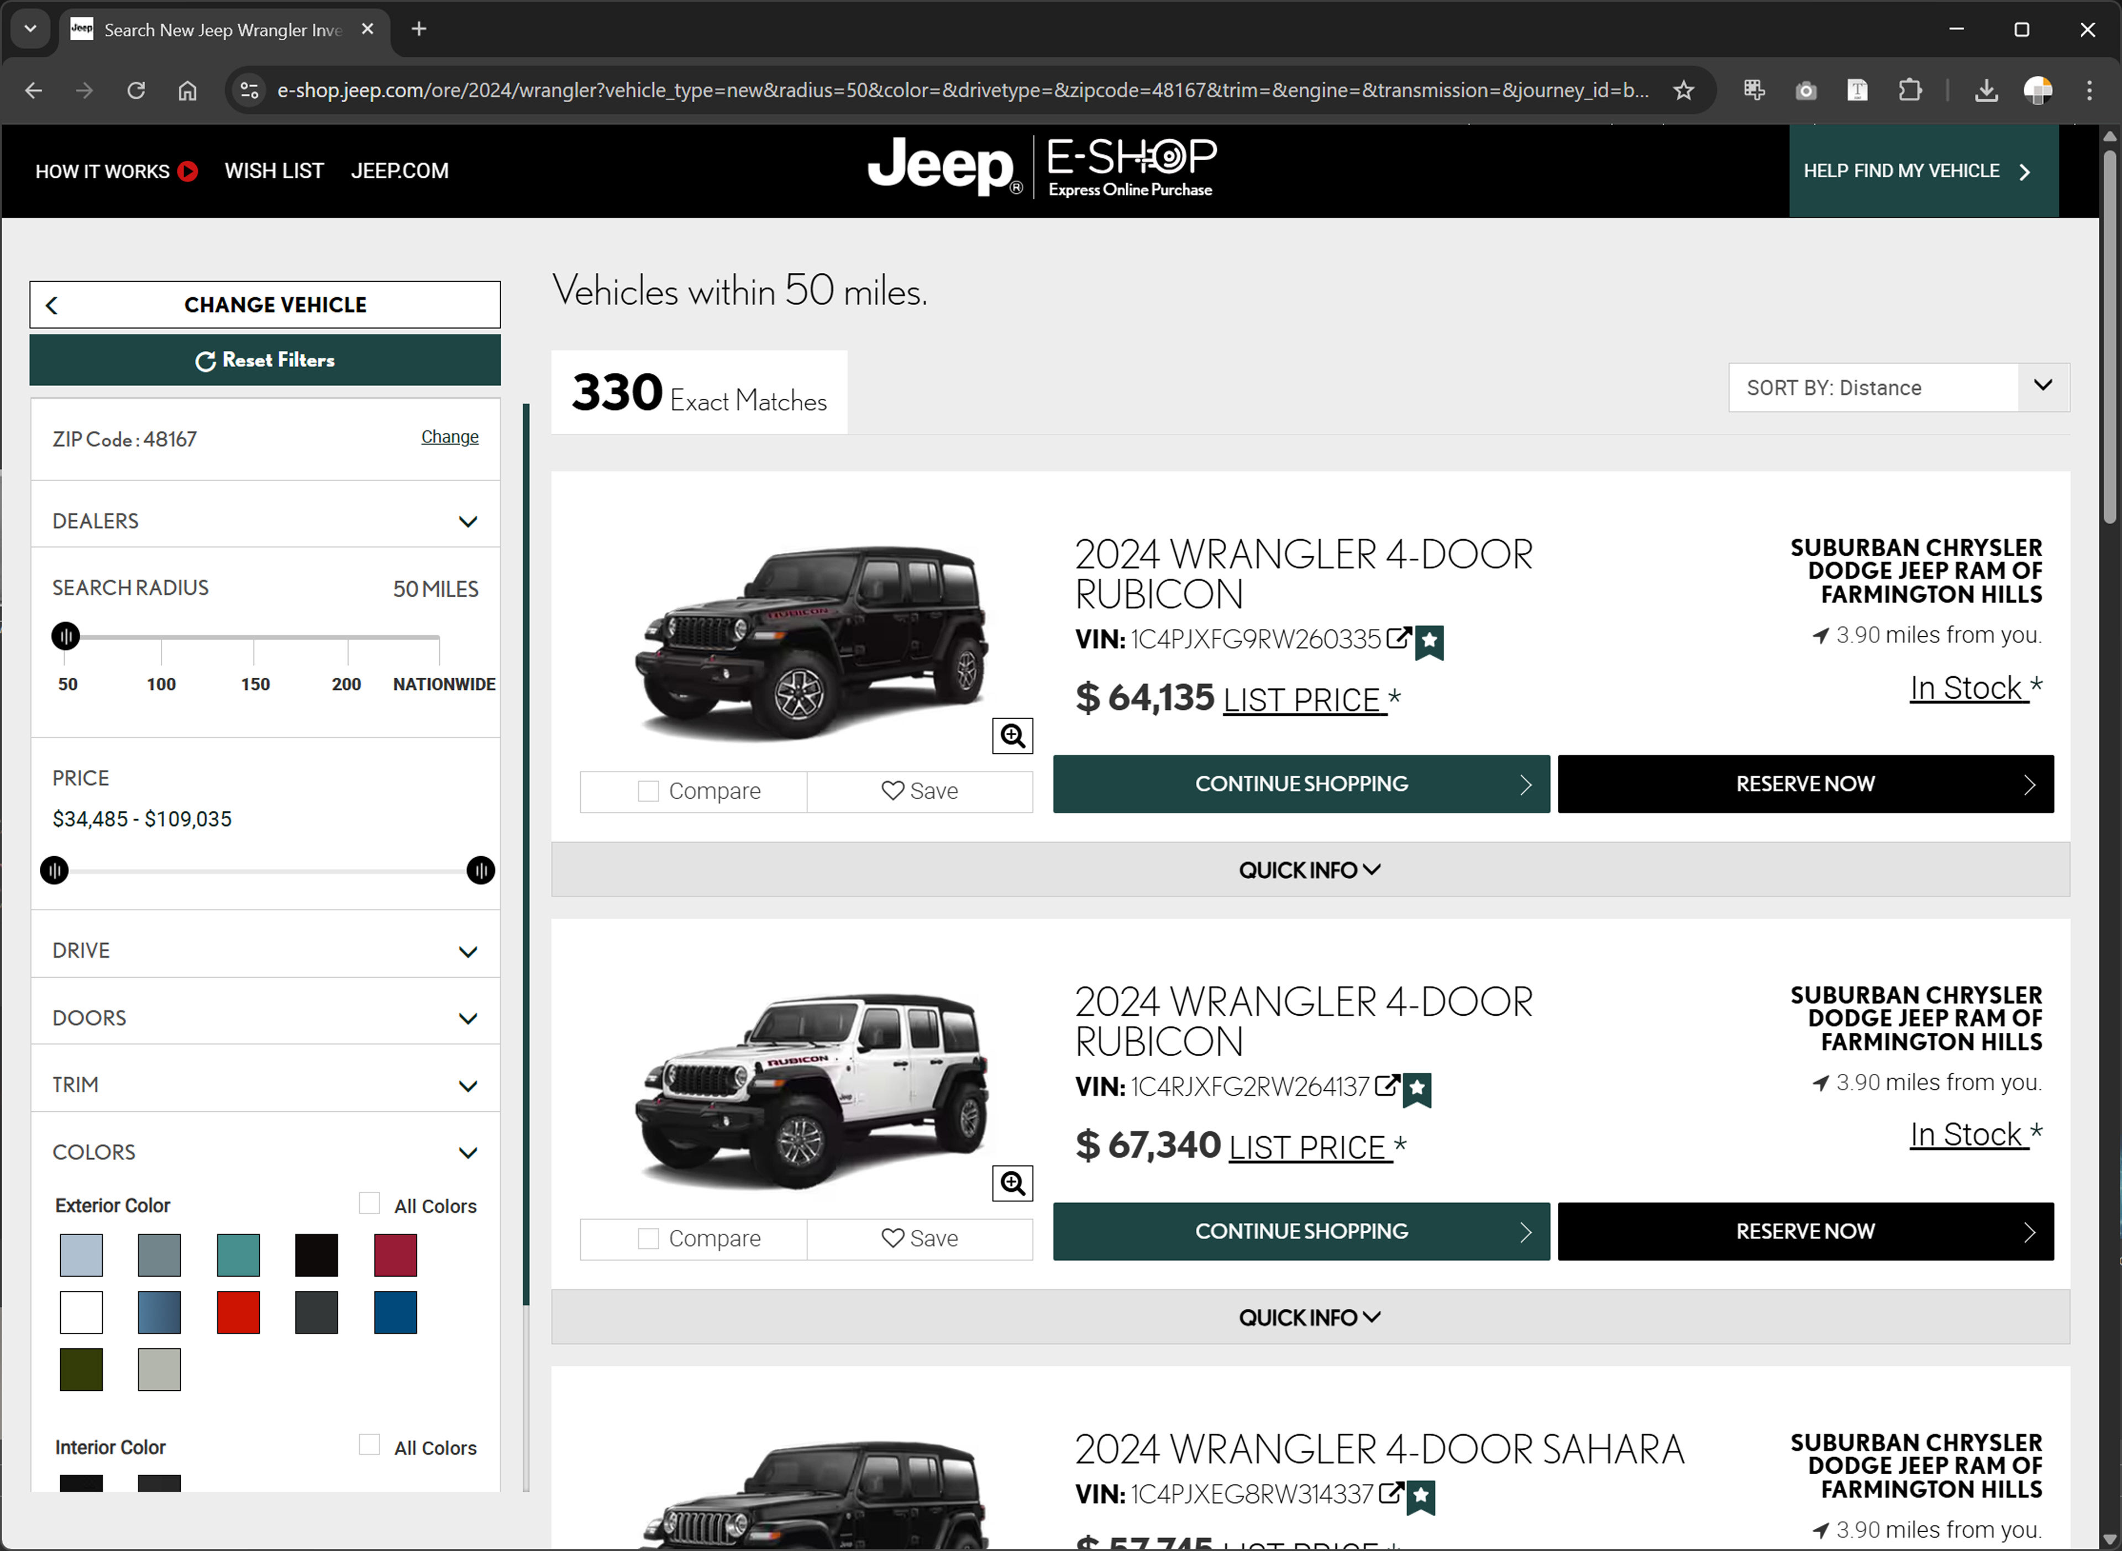Open the browser downloads icon
The image size is (2122, 1551).
tap(1986, 90)
